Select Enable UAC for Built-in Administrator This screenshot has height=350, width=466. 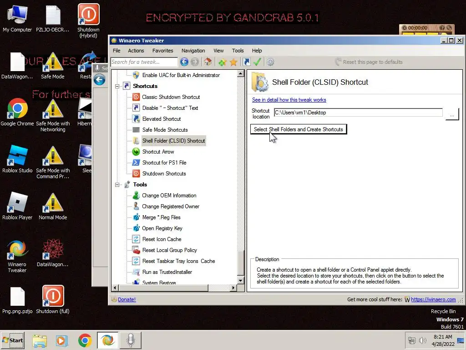181,75
